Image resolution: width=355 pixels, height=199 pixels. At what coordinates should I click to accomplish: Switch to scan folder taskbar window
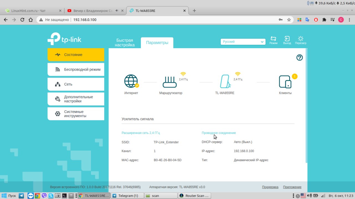[x=161, y=196]
